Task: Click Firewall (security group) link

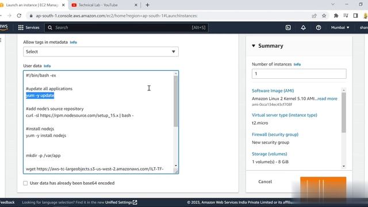Action: point(275,135)
